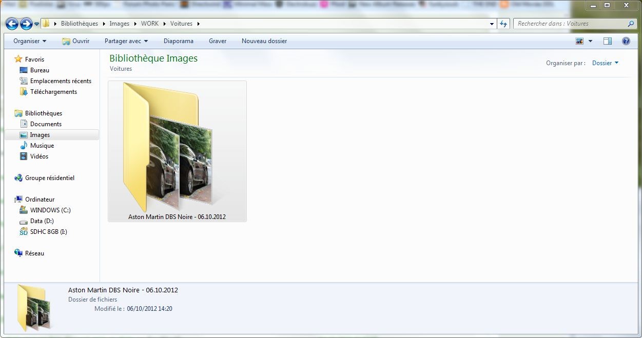642x338 pixels.
Task: Click the Forward navigation arrow
Action: click(26, 24)
